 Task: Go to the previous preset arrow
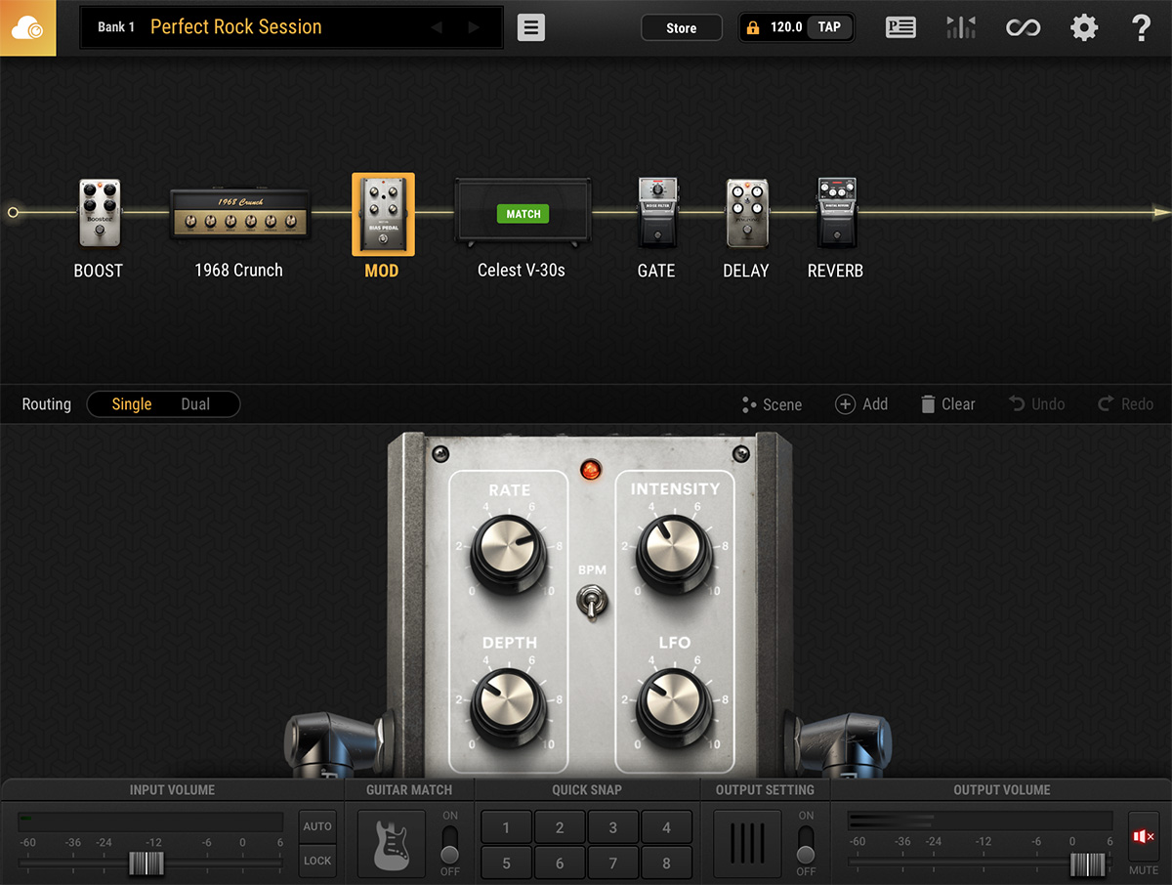point(437,27)
